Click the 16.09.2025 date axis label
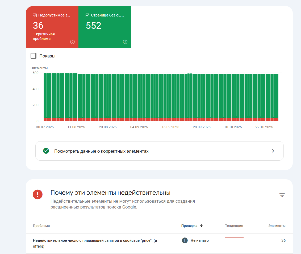 click(x=170, y=127)
